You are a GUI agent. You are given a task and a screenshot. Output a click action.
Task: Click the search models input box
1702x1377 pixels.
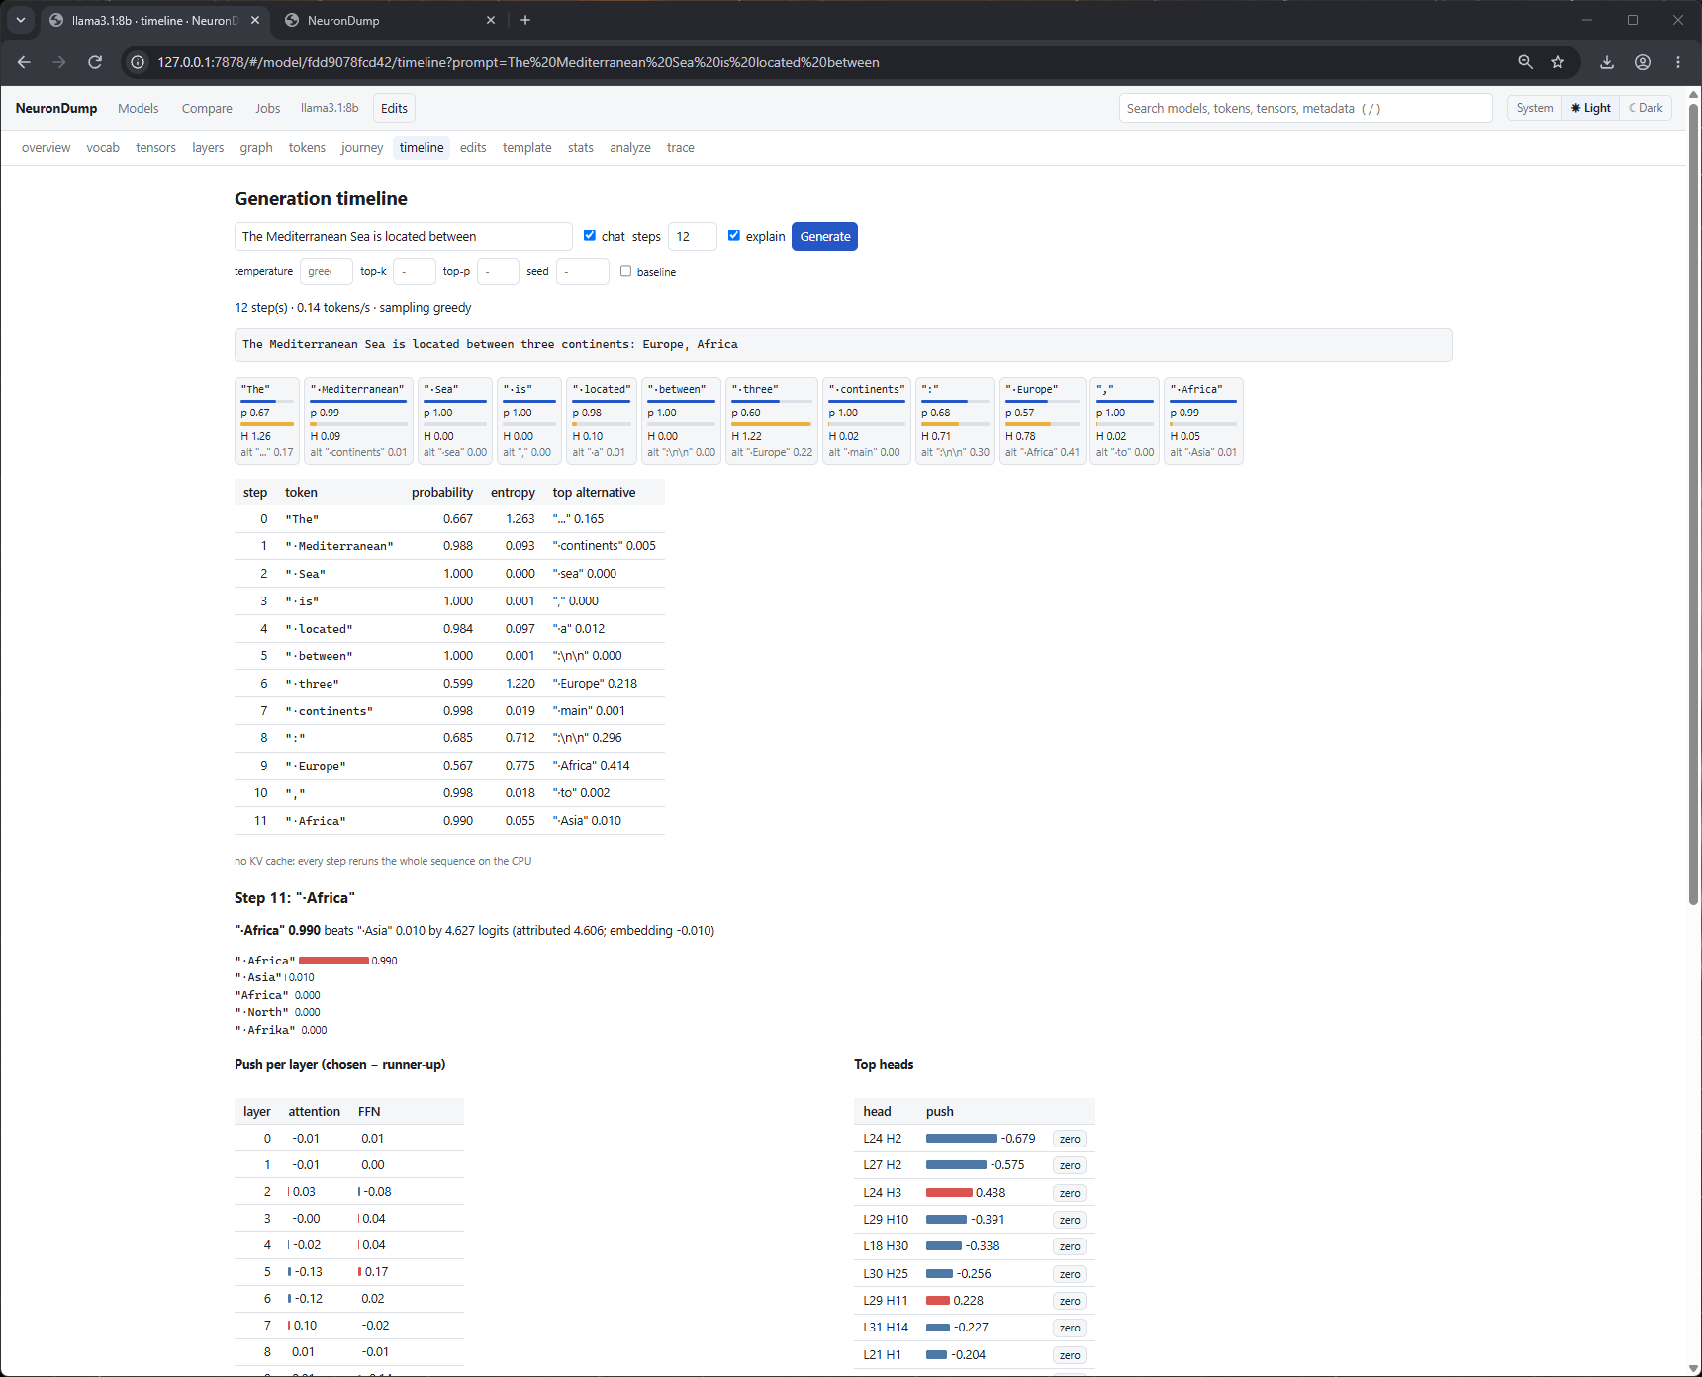click(1305, 108)
